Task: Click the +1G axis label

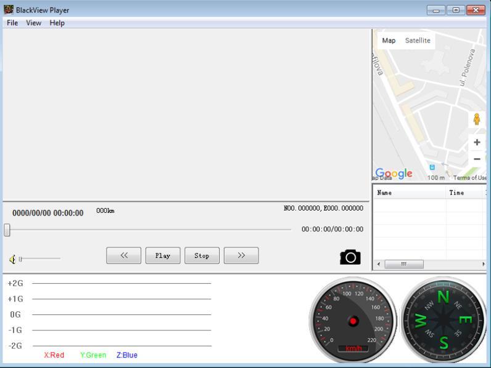Action: point(15,299)
